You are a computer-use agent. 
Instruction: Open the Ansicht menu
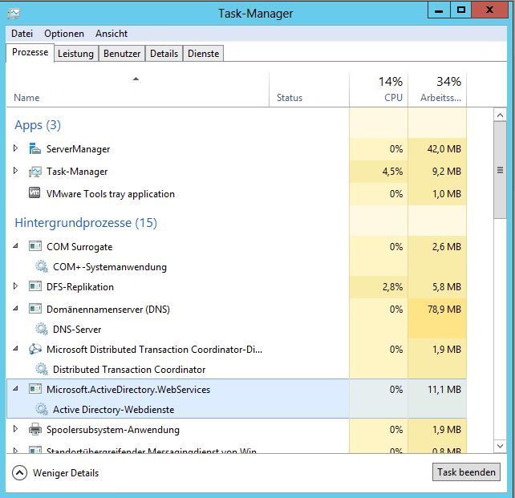tap(112, 34)
